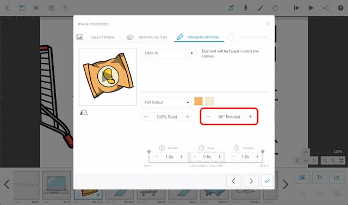Click the add chart button

[x=337, y=177]
